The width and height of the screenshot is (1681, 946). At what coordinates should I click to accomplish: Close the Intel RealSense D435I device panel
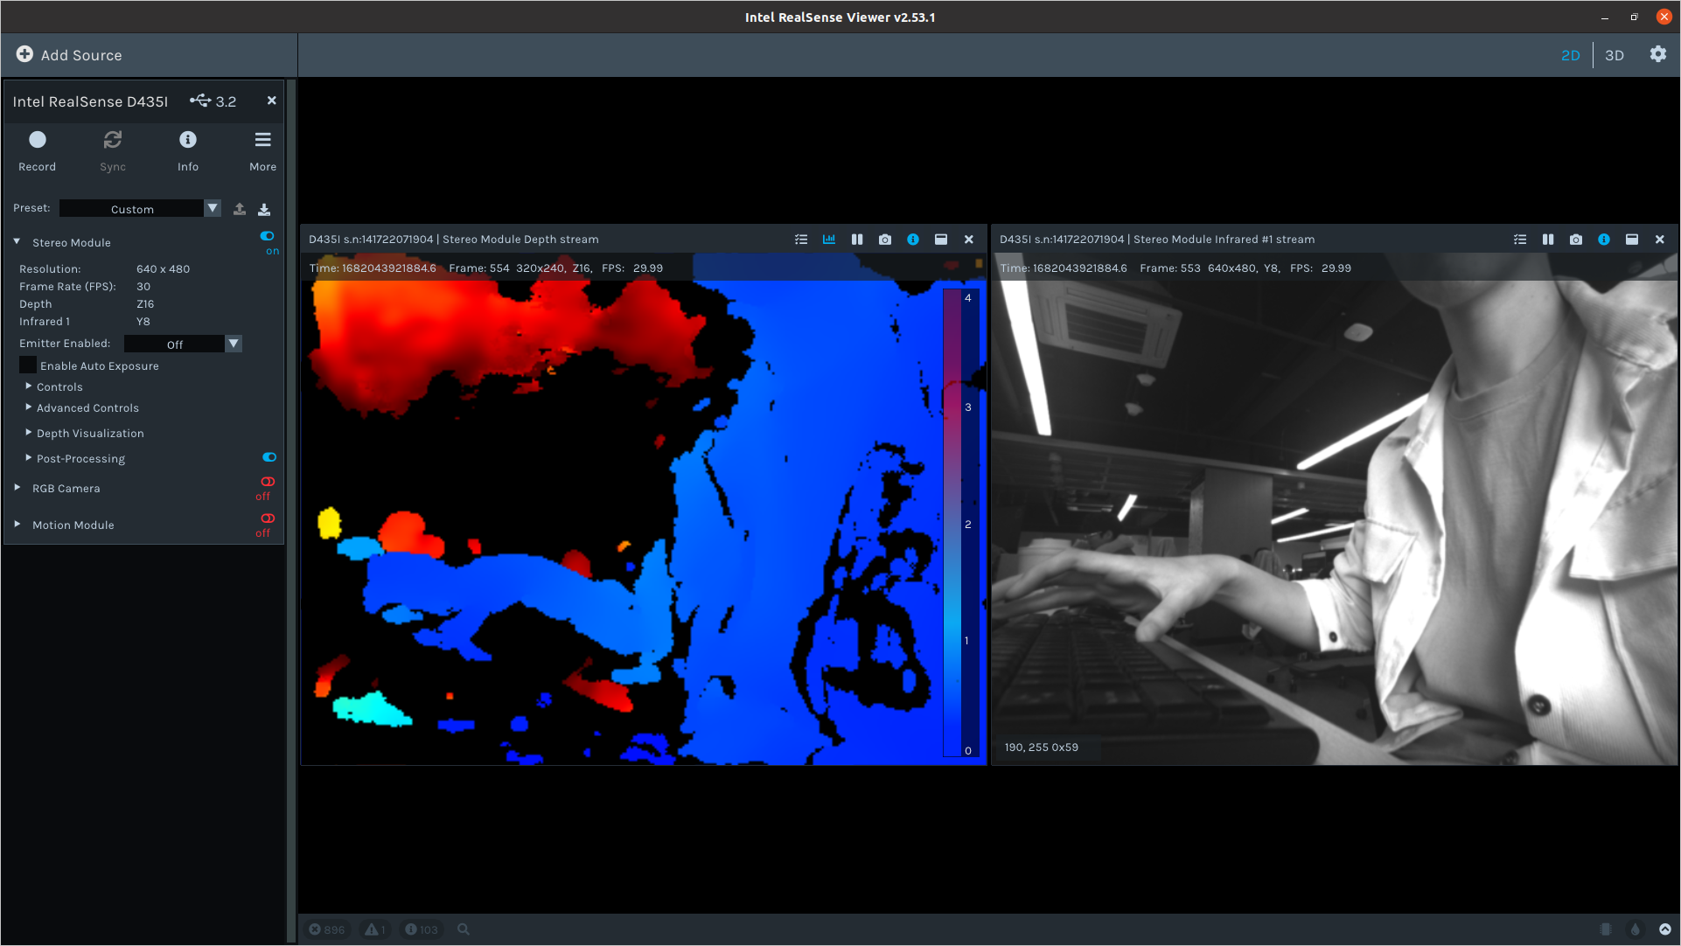272,101
